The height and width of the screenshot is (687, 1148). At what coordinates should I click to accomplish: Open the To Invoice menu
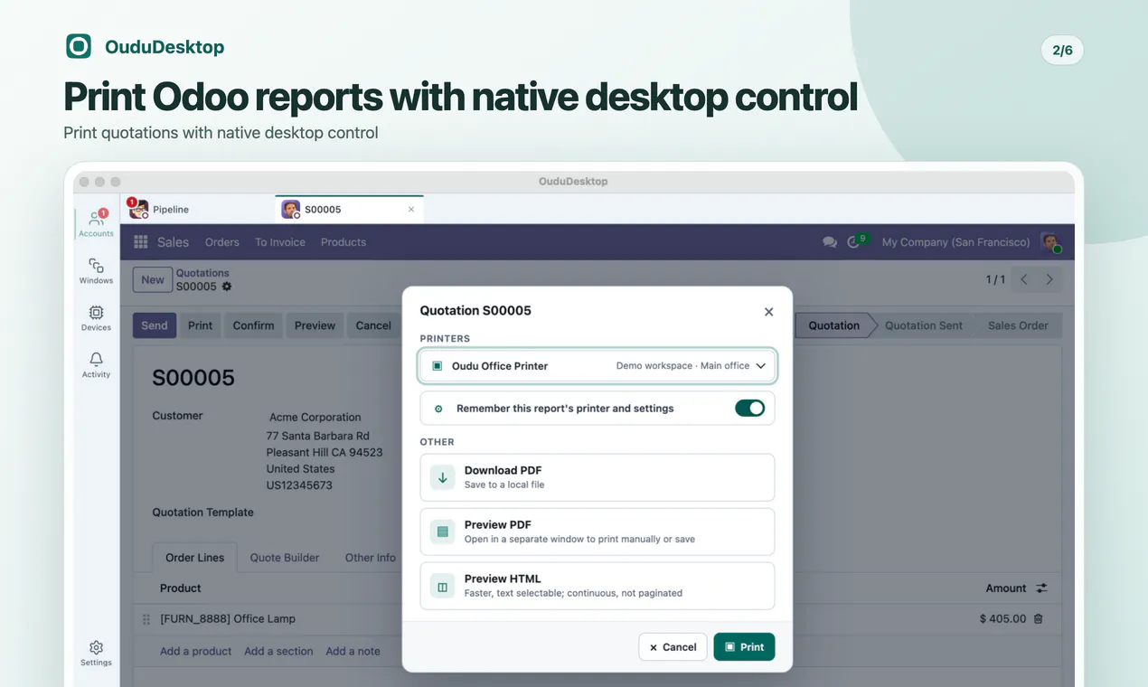click(x=280, y=242)
